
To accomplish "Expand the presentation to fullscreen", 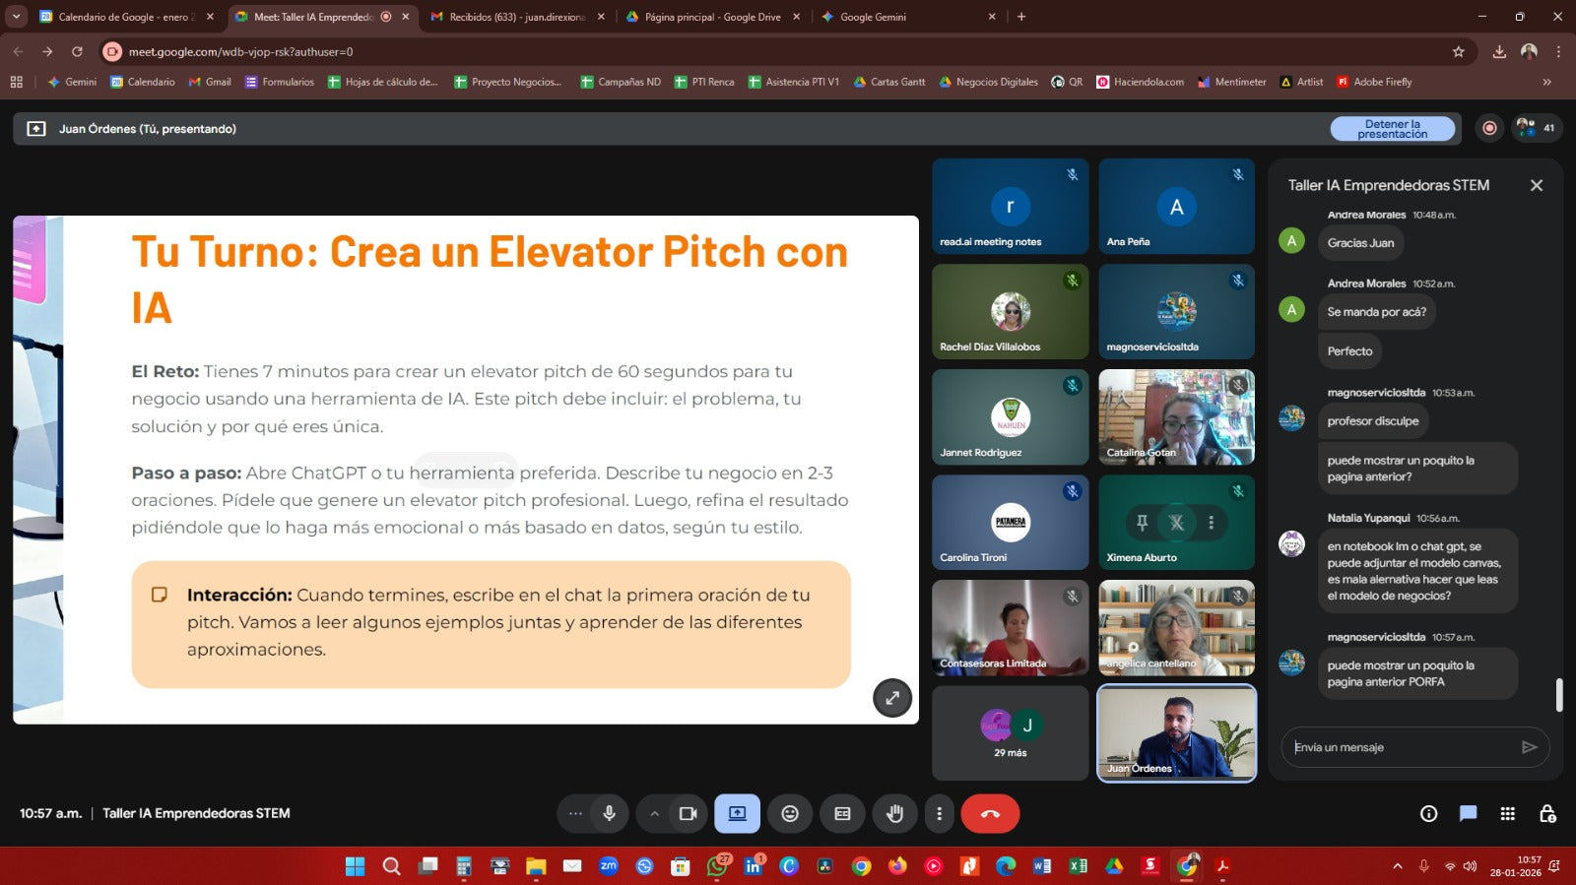I will coord(892,698).
